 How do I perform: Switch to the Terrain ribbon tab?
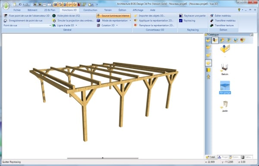tap(108, 10)
